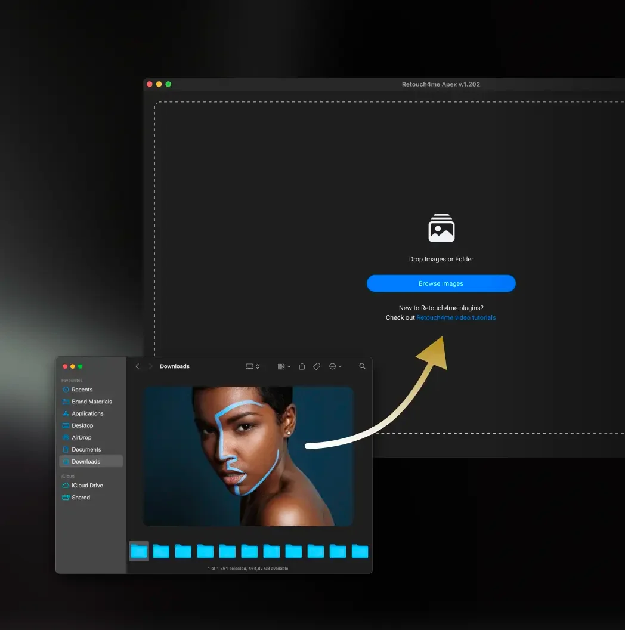The image size is (625, 630).
Task: Click the "New to Retouch4me plugins?" text
Action: 441,308
